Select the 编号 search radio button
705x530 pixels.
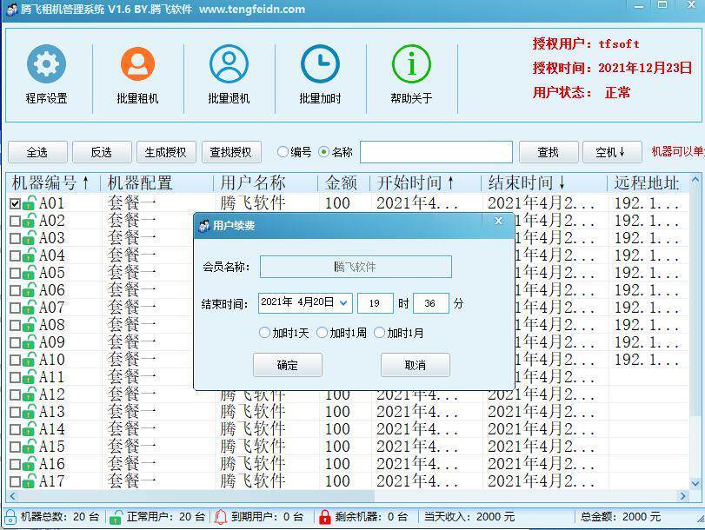click(283, 152)
